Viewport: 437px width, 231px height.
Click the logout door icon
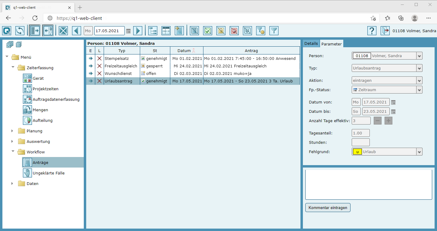pos(385,31)
